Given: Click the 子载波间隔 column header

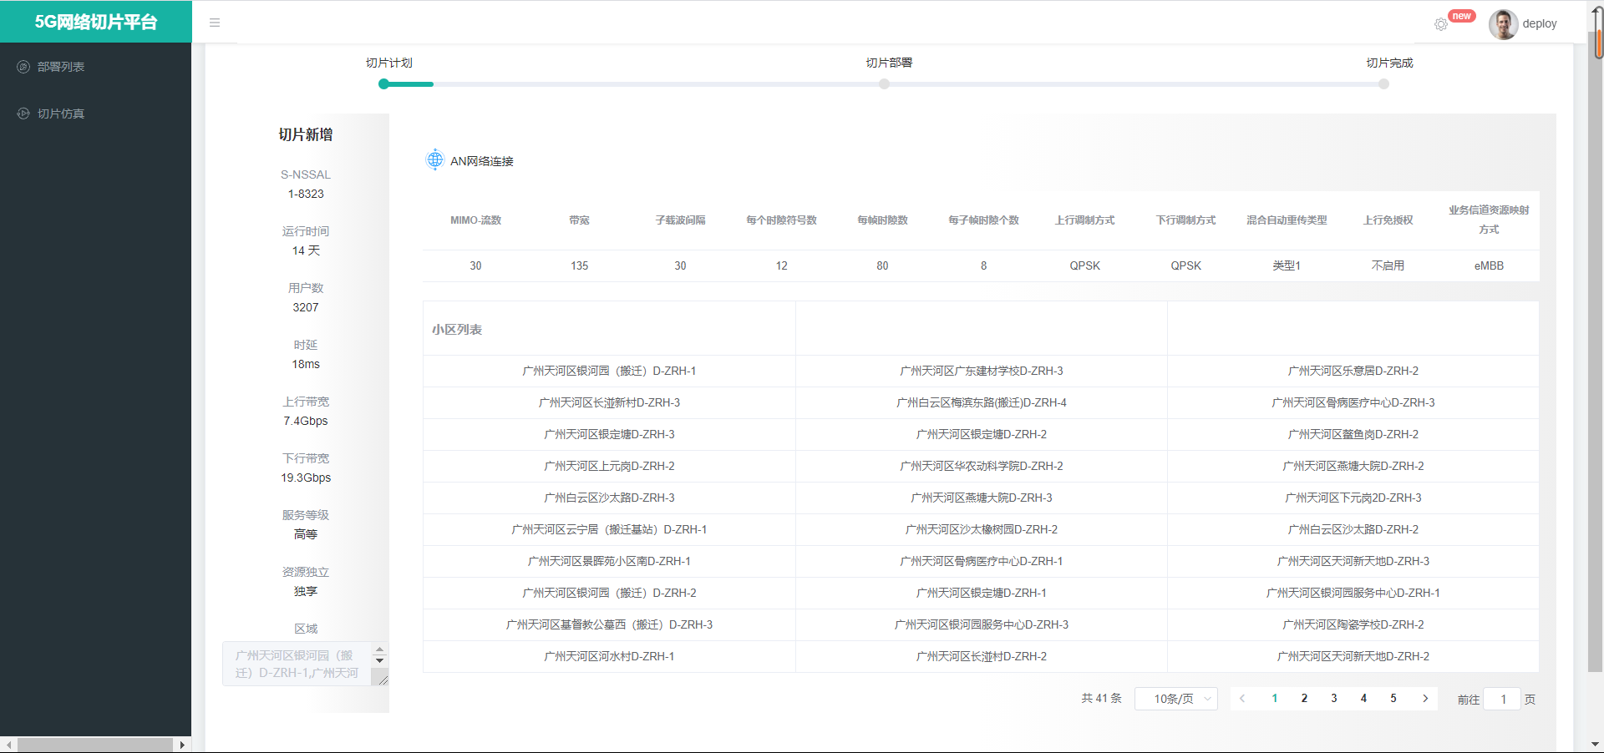Looking at the screenshot, I should click(x=680, y=220).
